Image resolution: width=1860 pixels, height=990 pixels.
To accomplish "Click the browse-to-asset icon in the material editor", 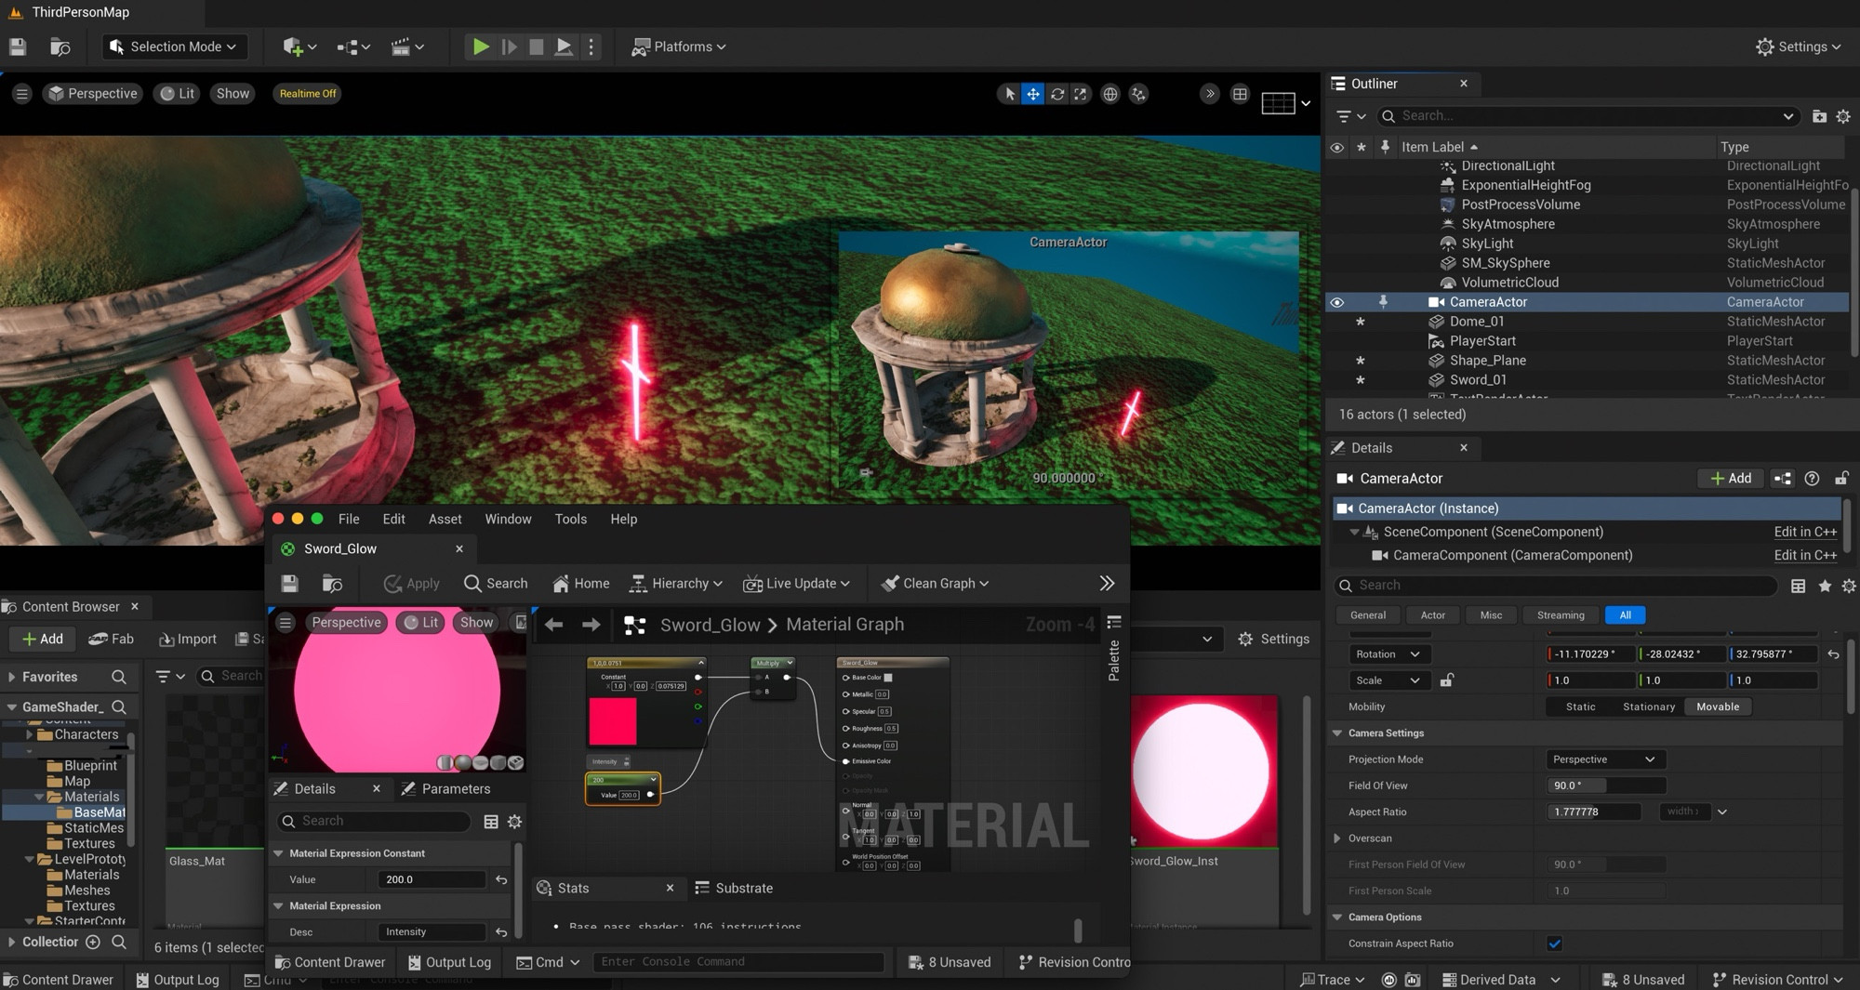I will [x=332, y=583].
